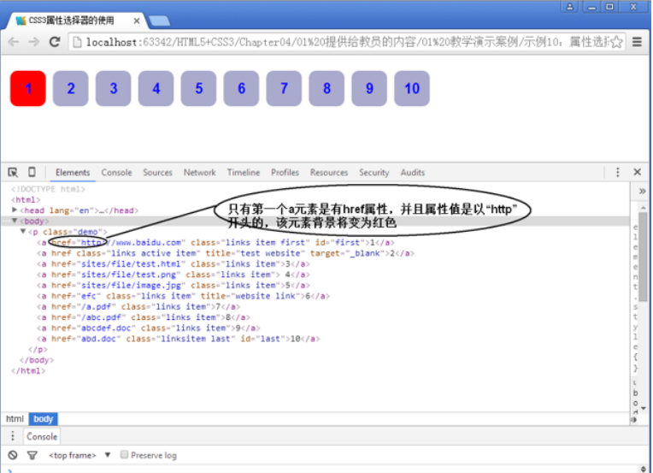Image resolution: width=653 pixels, height=473 pixels.
Task: Expand the styles sidebar double chevron
Action: click(642, 192)
